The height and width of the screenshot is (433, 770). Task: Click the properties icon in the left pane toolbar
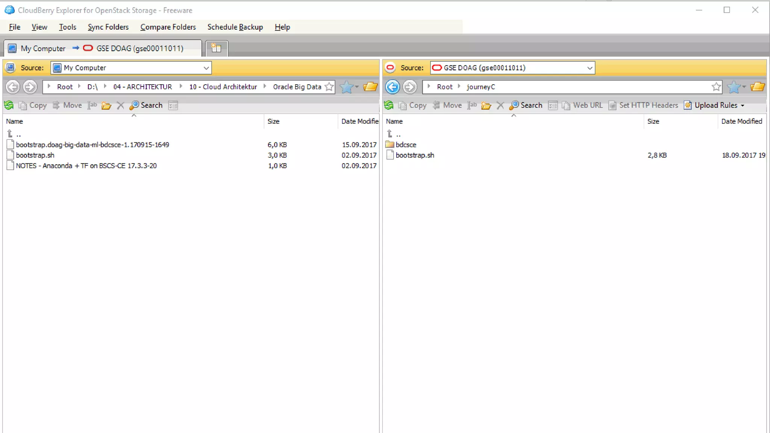point(173,105)
